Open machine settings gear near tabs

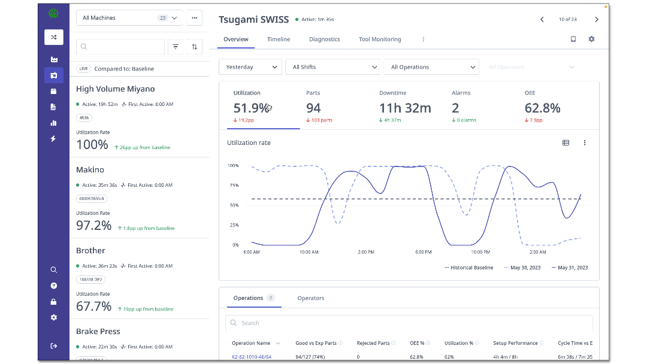(592, 39)
